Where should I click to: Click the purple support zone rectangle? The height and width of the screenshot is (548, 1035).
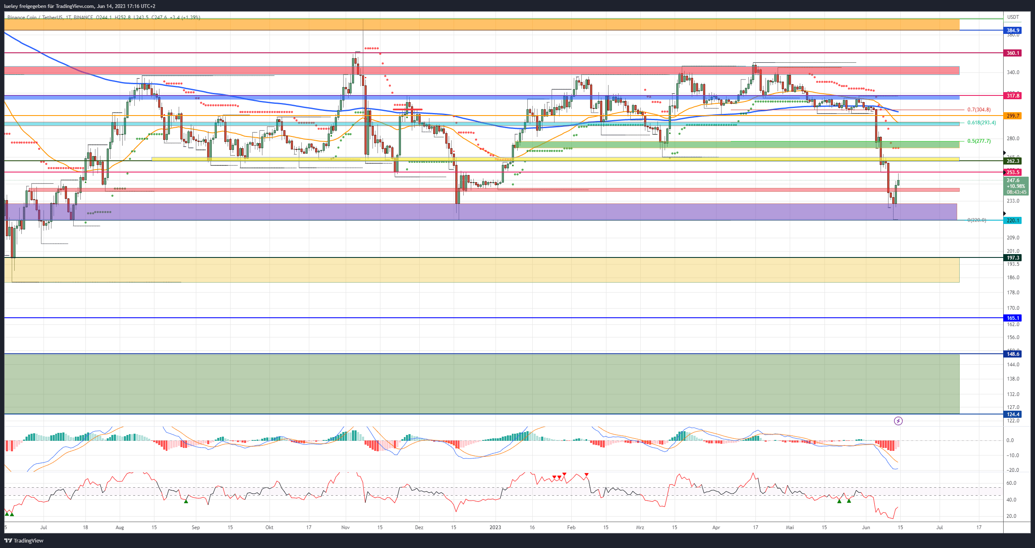click(x=480, y=212)
